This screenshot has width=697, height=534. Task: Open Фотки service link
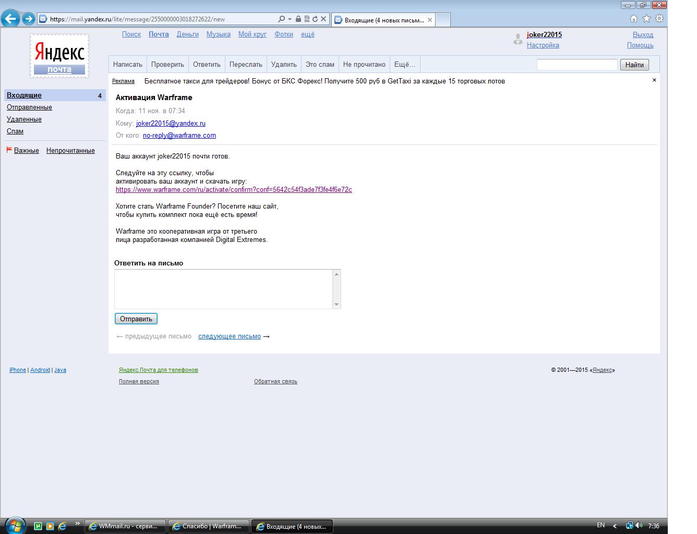coord(284,34)
